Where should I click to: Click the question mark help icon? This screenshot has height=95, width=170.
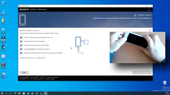[x=150, y=30]
